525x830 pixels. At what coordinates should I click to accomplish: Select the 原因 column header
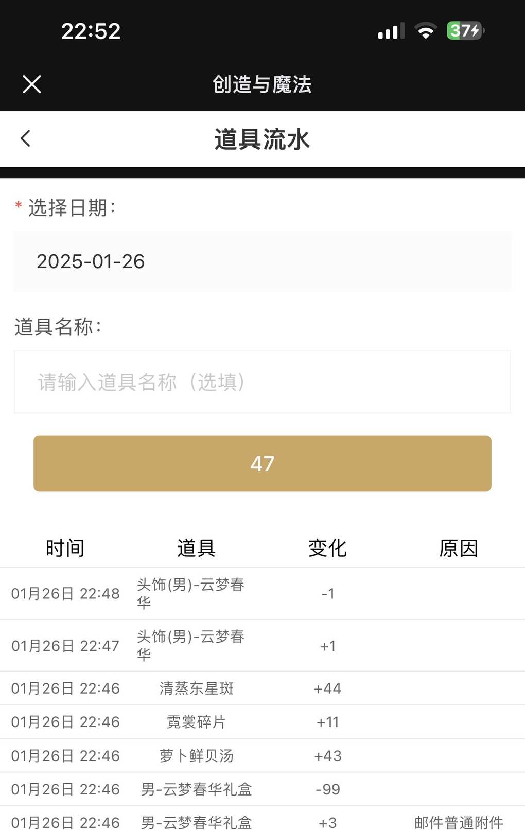pyautogui.click(x=459, y=548)
